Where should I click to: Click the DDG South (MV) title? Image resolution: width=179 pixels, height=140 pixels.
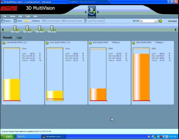point(144,42)
